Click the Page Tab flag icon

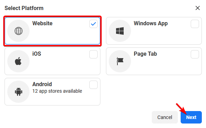[120, 61]
